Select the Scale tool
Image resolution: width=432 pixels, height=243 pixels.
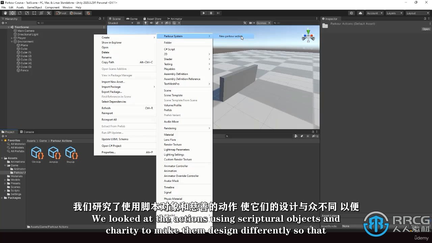[27, 13]
